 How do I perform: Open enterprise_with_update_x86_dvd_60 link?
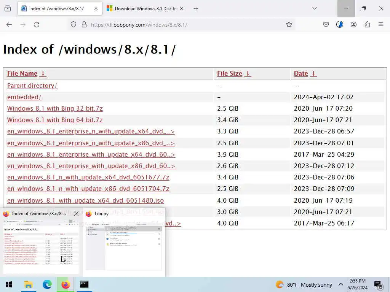click(x=91, y=166)
